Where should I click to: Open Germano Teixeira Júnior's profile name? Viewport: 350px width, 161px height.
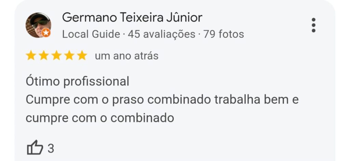click(x=132, y=17)
